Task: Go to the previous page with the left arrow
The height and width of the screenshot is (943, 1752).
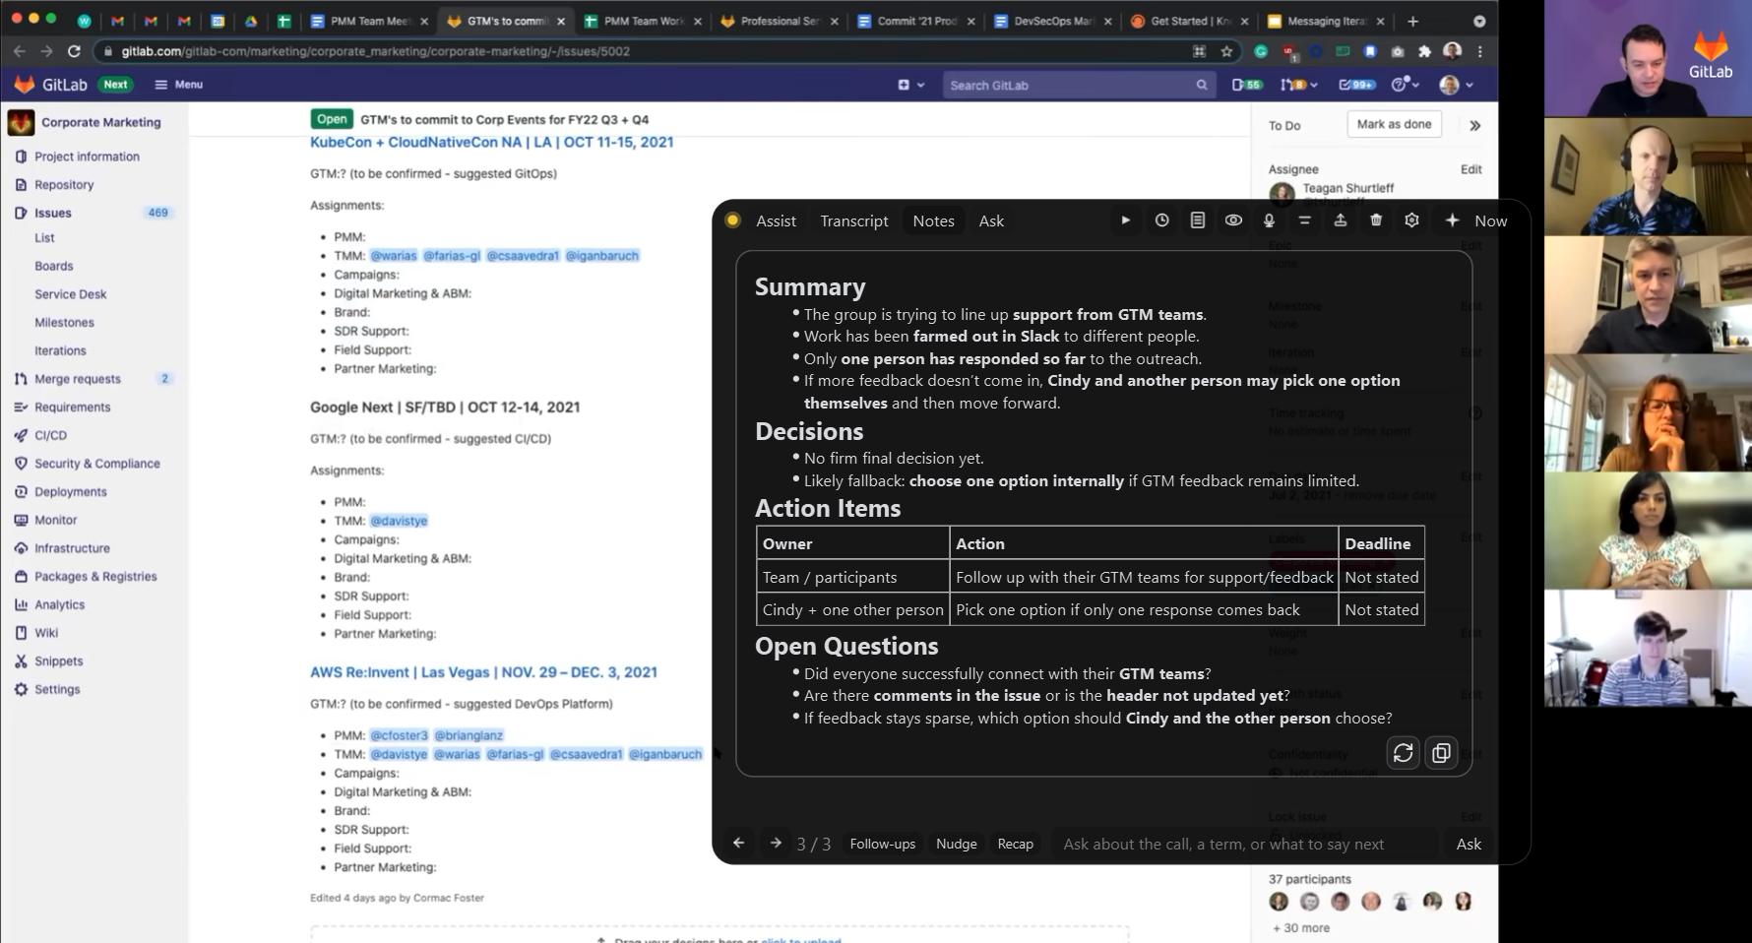Action: [x=738, y=844]
